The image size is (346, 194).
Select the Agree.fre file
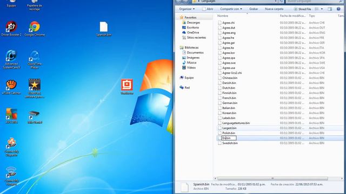coord(226,38)
